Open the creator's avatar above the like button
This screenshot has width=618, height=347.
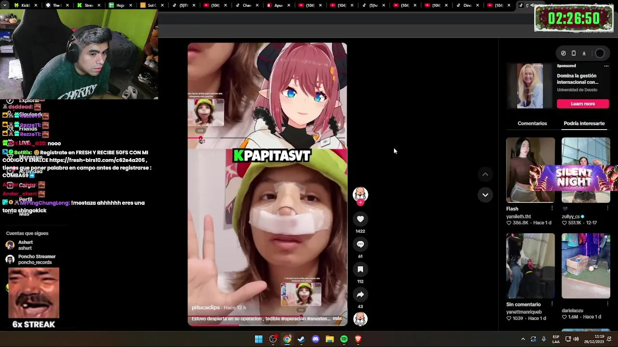tap(360, 194)
